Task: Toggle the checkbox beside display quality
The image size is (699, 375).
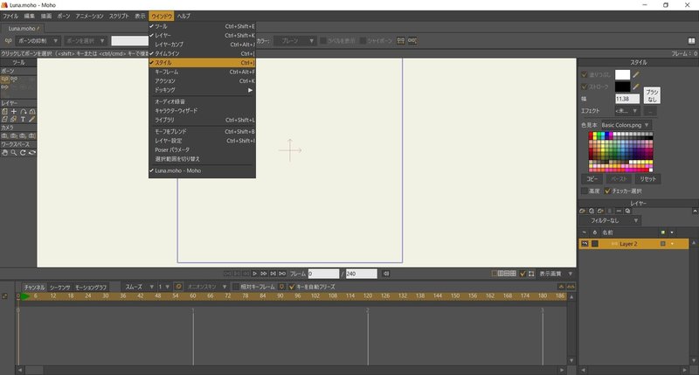Action: click(x=523, y=274)
